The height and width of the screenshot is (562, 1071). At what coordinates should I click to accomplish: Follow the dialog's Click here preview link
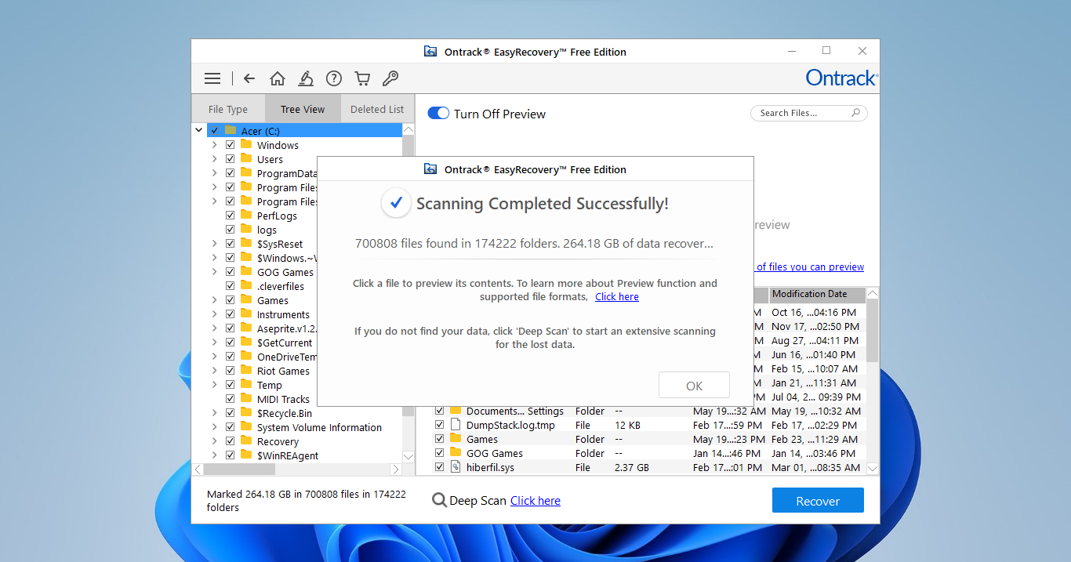coord(617,297)
